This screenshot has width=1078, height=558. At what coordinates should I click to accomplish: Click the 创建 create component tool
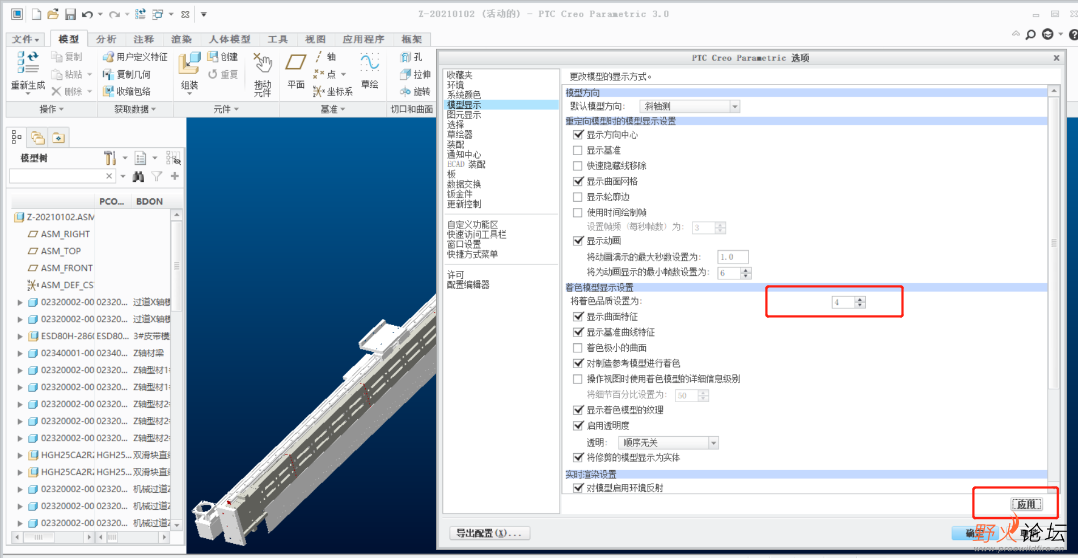point(222,57)
